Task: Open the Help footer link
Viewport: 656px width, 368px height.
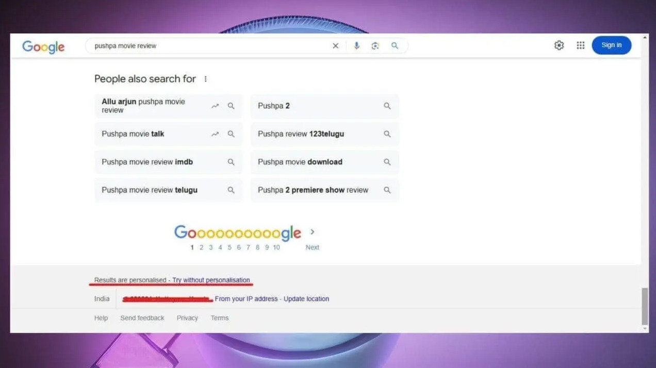Action: pos(101,318)
